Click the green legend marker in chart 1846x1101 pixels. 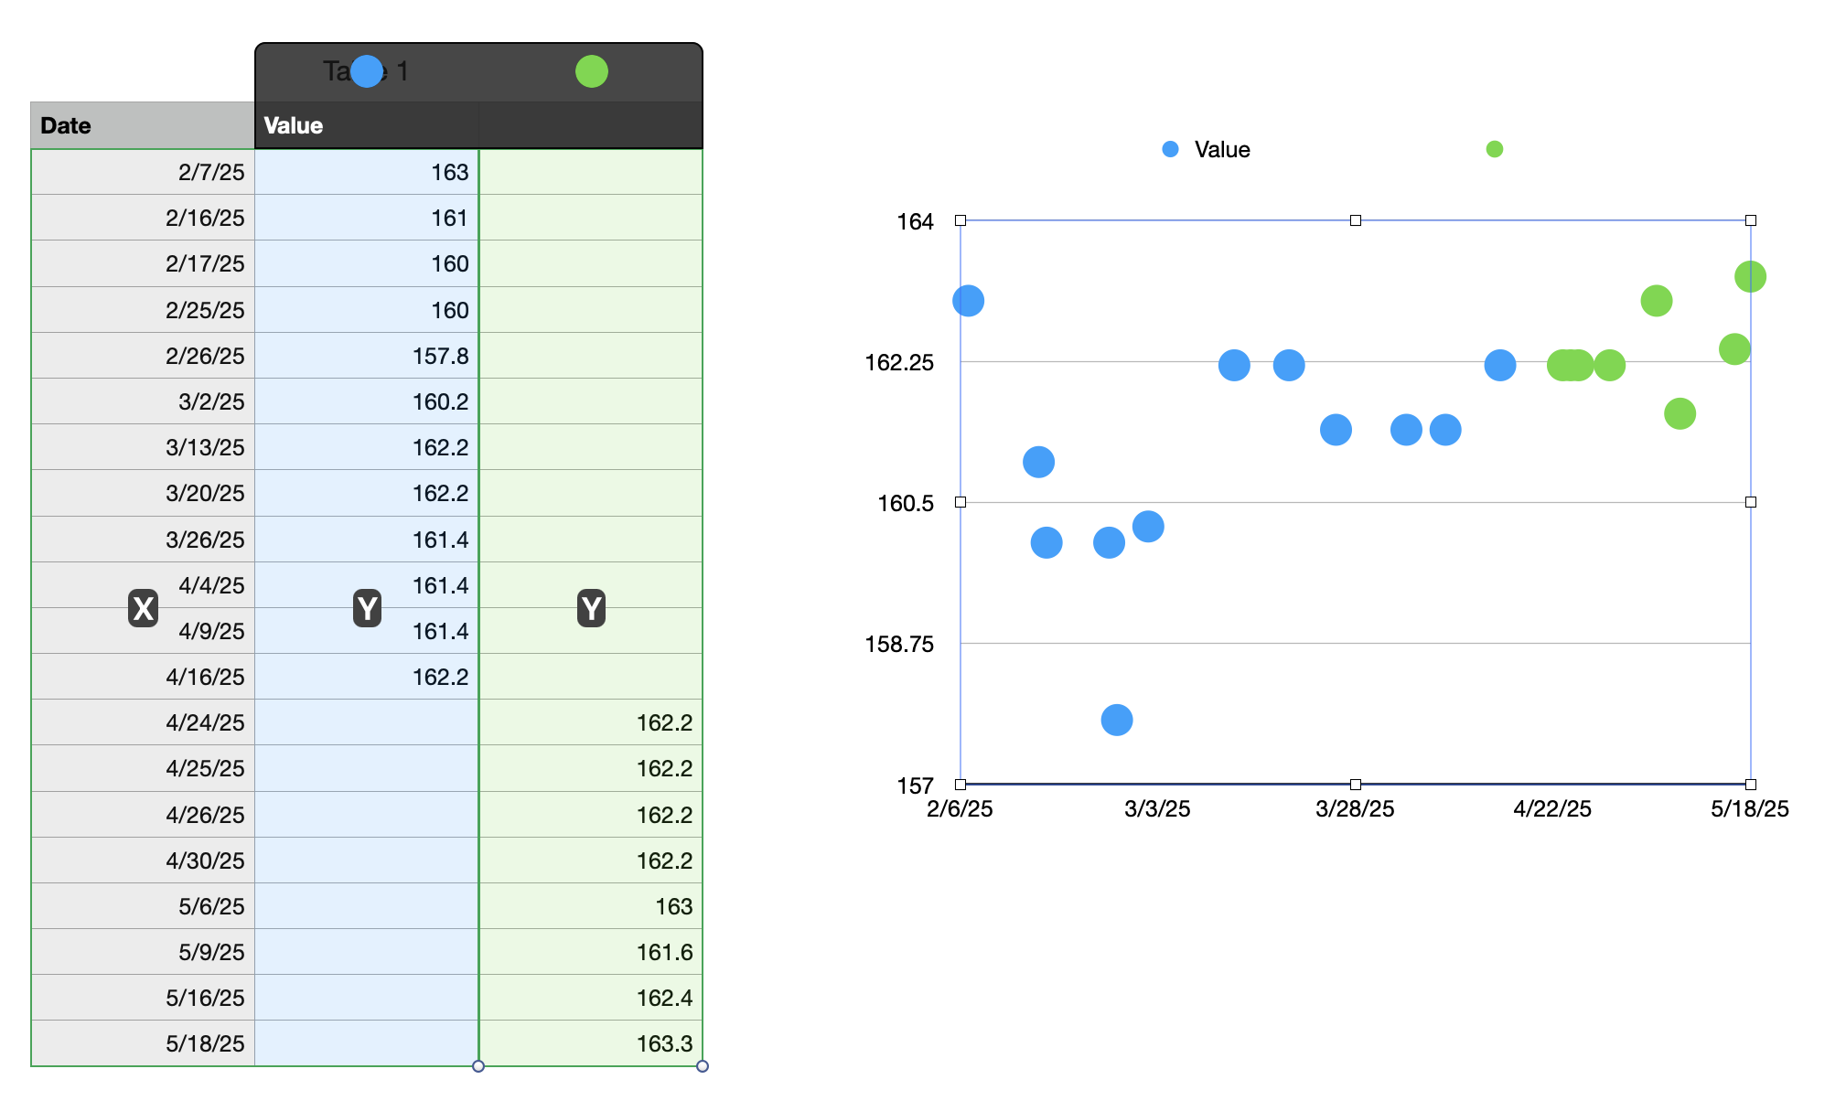[1494, 149]
